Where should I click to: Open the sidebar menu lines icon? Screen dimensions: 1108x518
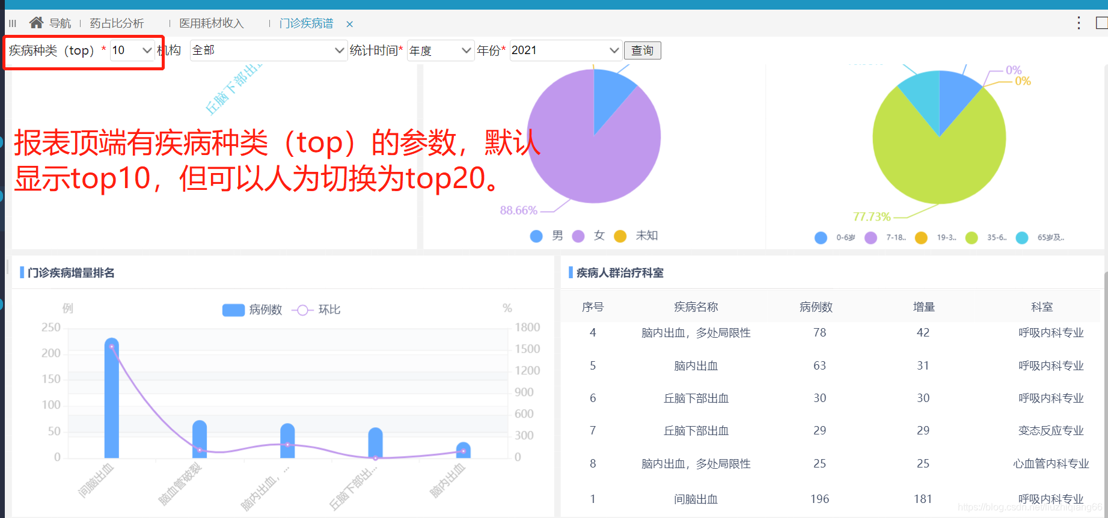coord(12,23)
